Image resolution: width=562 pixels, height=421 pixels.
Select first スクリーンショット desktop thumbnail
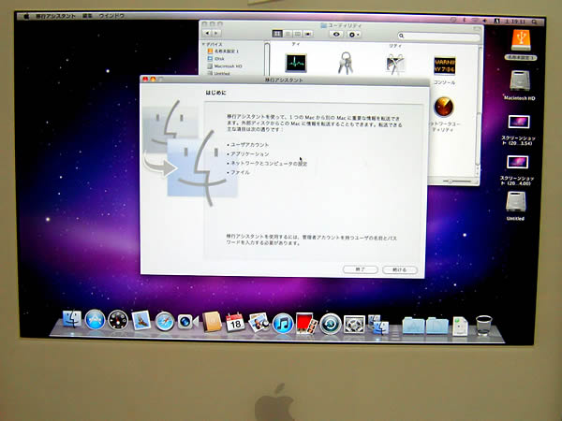click(x=519, y=122)
